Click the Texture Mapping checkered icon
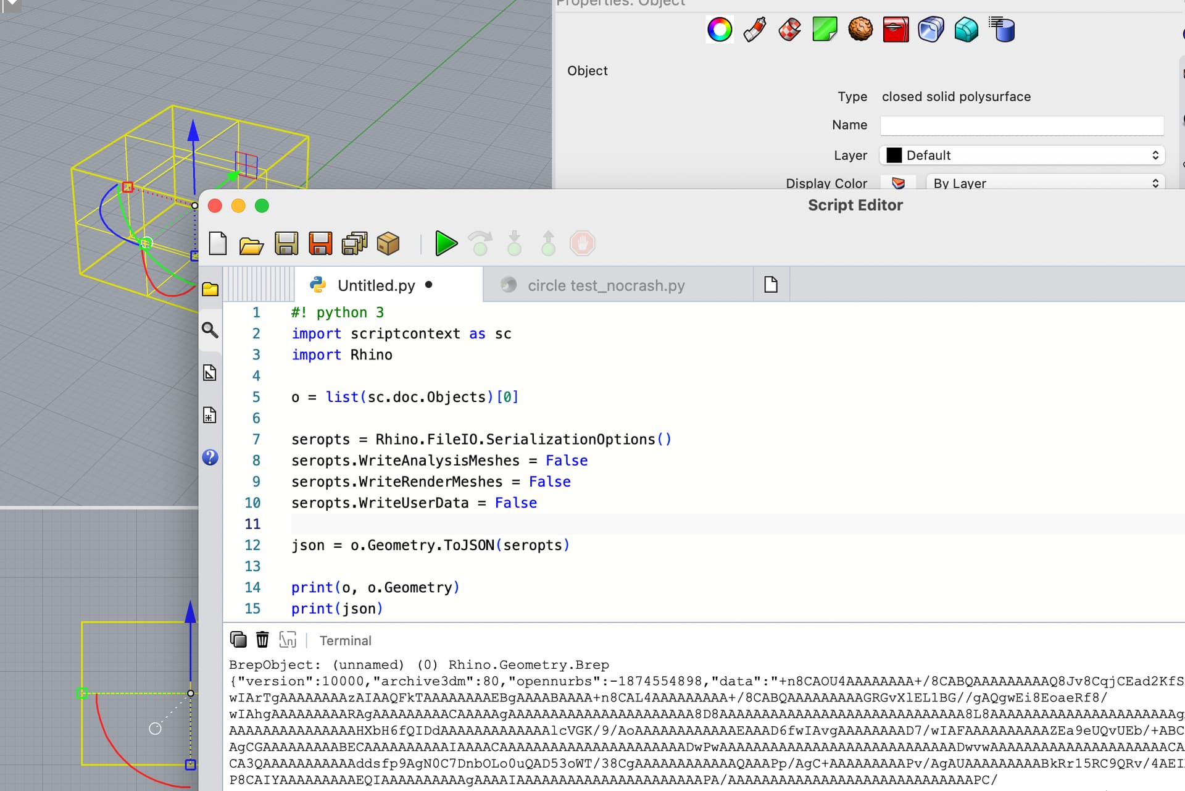Image resolution: width=1185 pixels, height=791 pixels. 789,29
